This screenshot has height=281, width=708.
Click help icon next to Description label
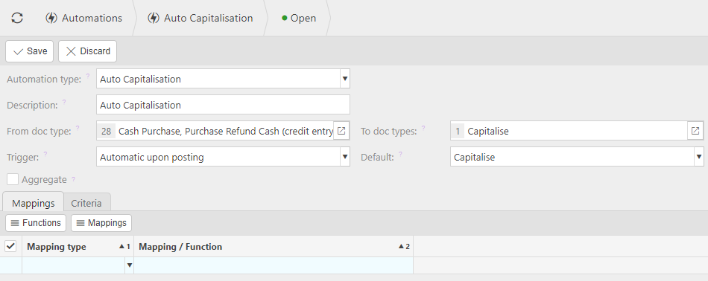[x=64, y=103]
